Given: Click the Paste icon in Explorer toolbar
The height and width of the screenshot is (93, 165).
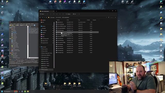Looking at the screenshot, I should (54, 14).
